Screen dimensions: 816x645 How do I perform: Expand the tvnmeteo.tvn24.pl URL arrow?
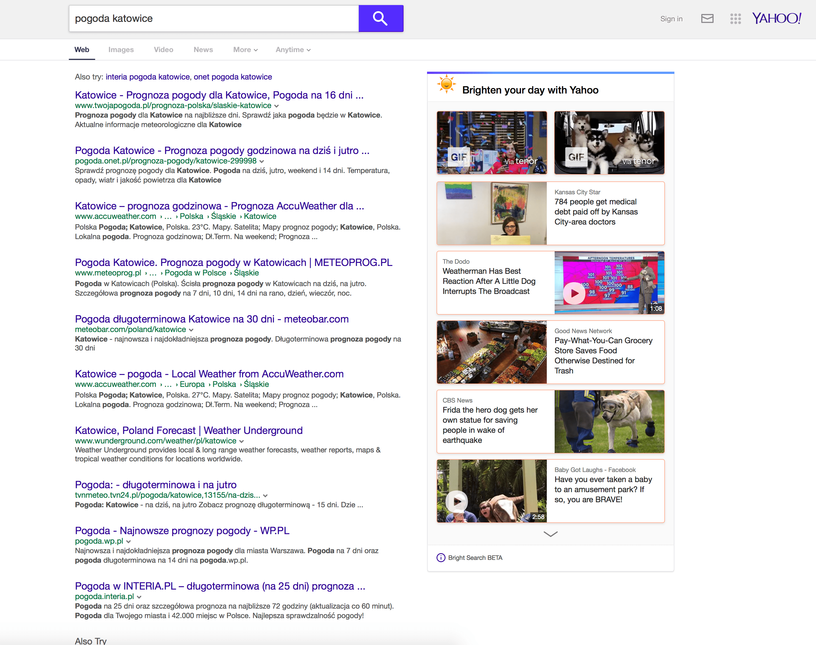click(265, 496)
